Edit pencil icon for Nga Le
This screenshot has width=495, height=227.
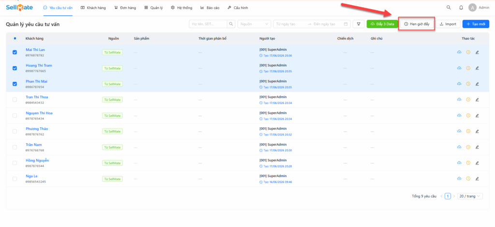477,178
